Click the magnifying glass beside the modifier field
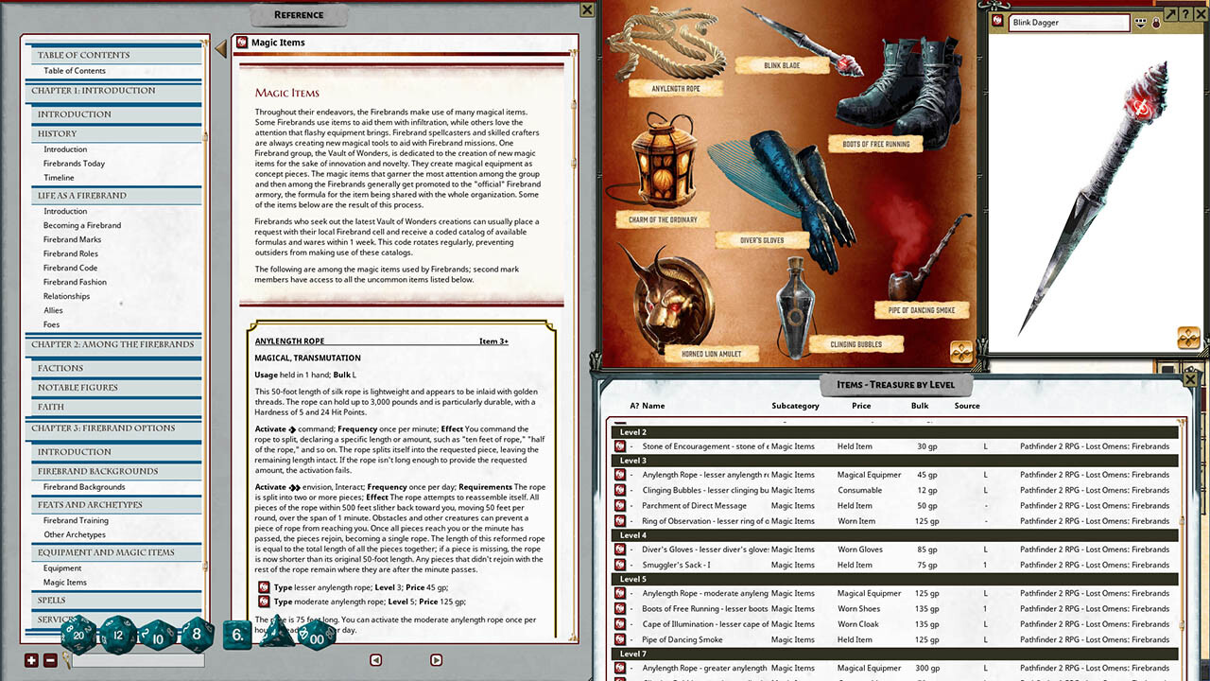The width and height of the screenshot is (1210, 681). (66, 658)
